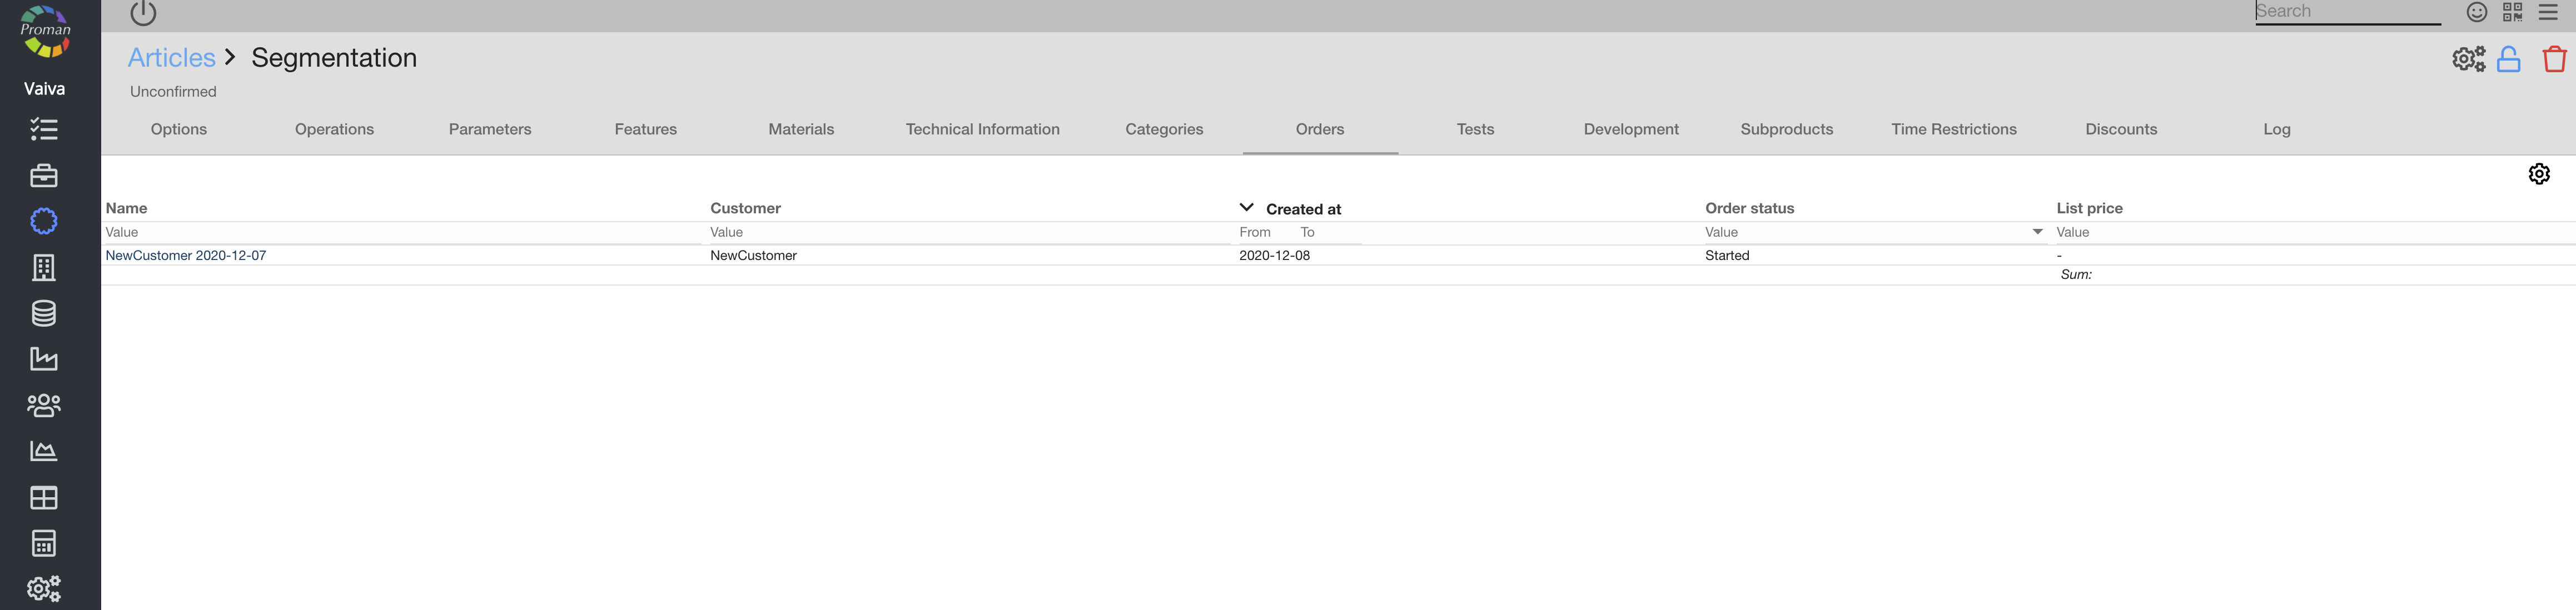Click the smiley face icon
This screenshot has width=2576, height=610.
click(2476, 12)
